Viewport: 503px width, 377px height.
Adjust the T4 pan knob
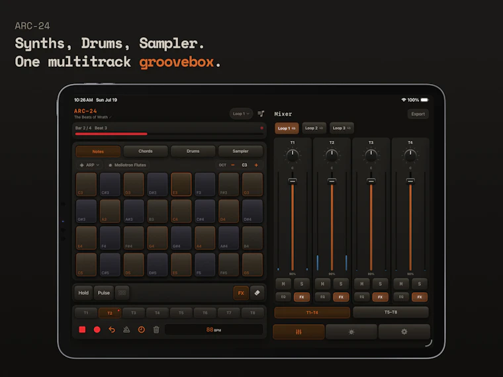click(x=410, y=155)
